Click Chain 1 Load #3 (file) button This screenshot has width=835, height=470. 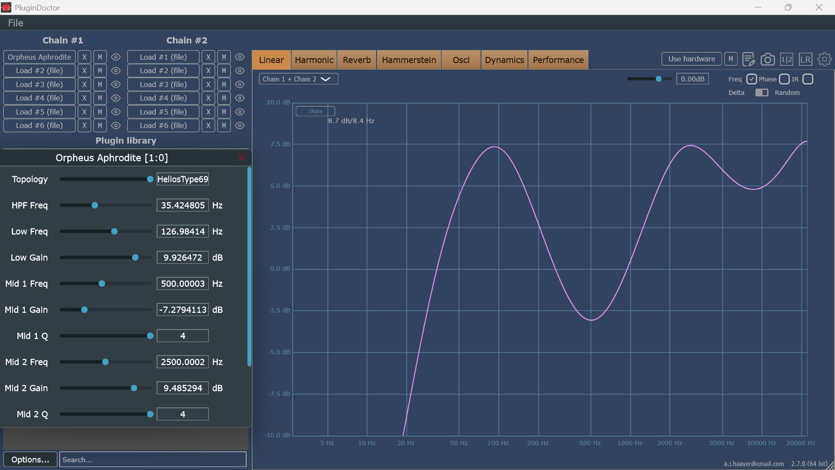click(40, 84)
